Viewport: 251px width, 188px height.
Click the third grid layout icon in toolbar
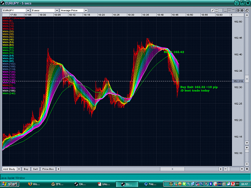[233, 10]
